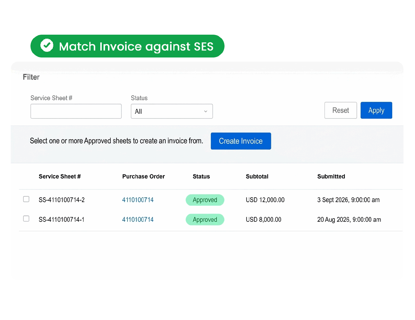Click the Purchase Order column header

[x=143, y=177]
